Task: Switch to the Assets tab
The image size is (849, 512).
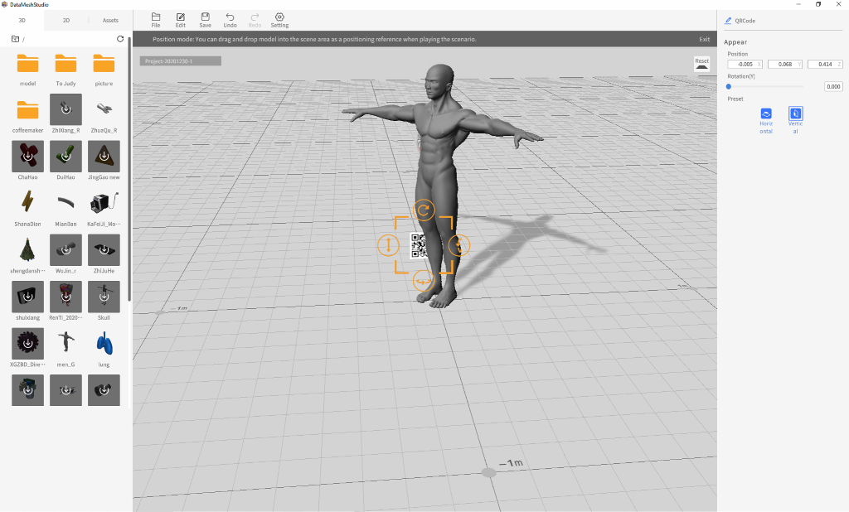Action: click(x=110, y=21)
